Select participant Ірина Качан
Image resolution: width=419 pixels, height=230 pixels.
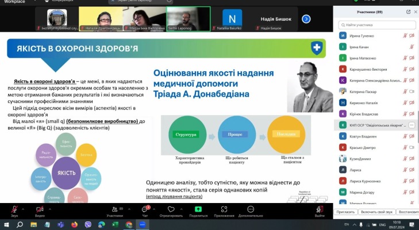click(x=375, y=47)
